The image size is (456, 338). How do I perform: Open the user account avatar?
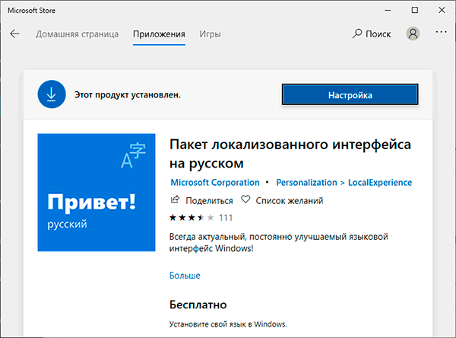413,33
